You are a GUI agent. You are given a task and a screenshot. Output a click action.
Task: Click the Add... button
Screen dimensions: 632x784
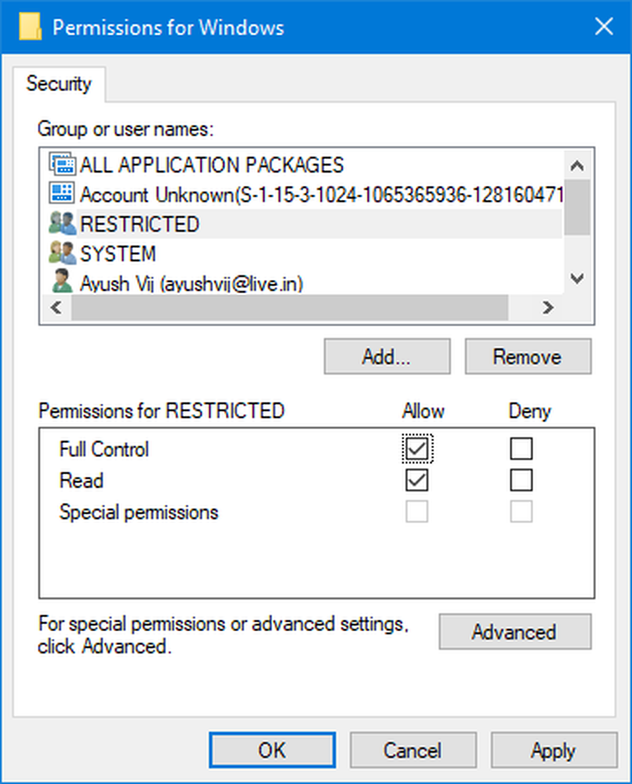click(387, 357)
